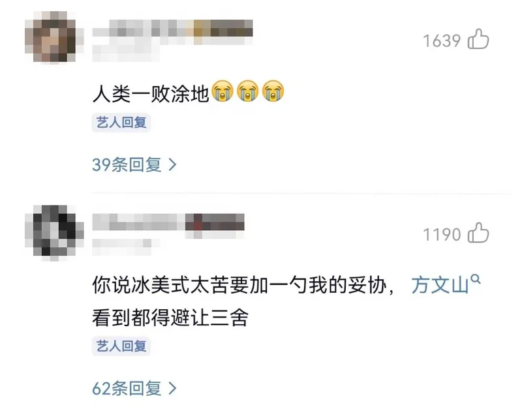Click the chevron next to 62条回复
The width and height of the screenshot is (522, 407).
(x=172, y=388)
